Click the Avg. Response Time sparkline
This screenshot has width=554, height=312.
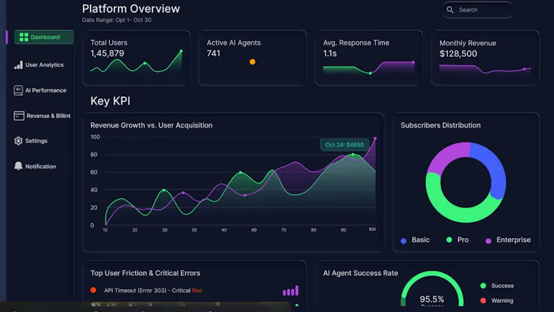[368, 67]
